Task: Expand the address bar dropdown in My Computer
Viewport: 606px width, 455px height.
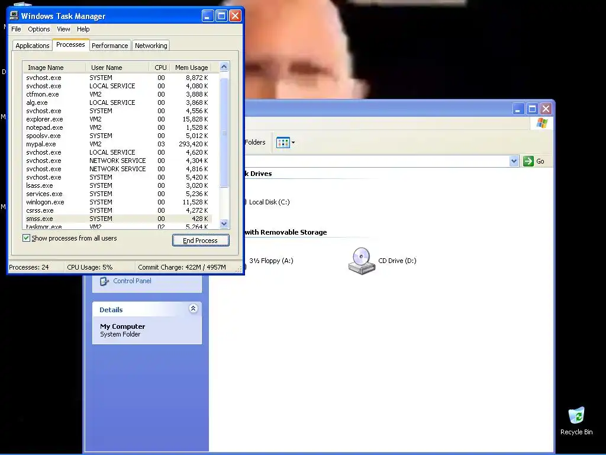Action: click(514, 161)
